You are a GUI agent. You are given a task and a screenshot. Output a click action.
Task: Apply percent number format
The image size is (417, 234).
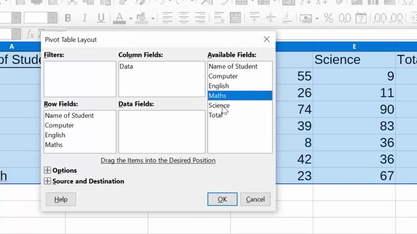(328, 18)
